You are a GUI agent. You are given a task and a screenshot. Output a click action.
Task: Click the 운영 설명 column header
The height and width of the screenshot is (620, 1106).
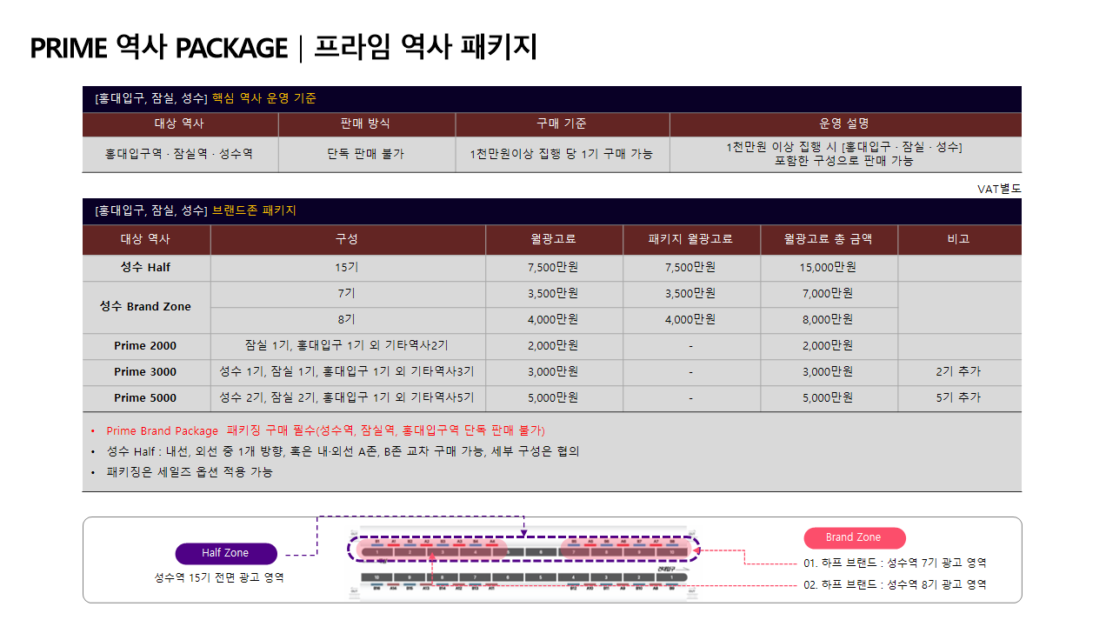(x=843, y=124)
